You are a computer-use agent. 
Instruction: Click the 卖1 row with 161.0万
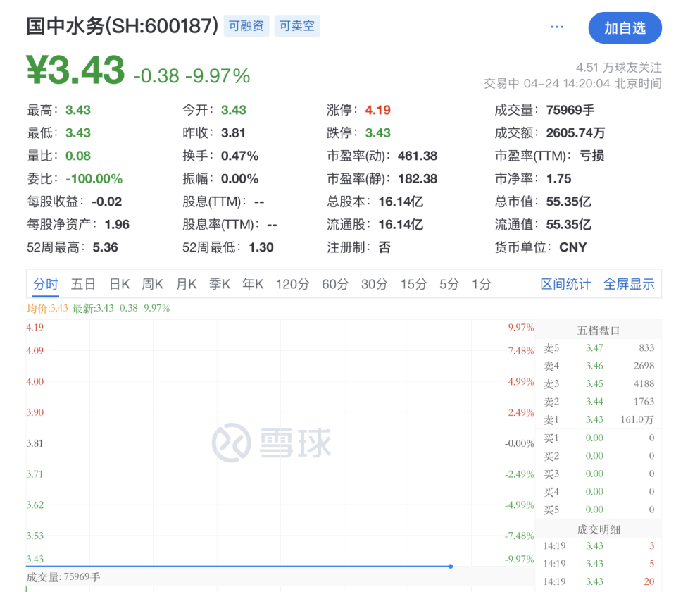click(599, 419)
